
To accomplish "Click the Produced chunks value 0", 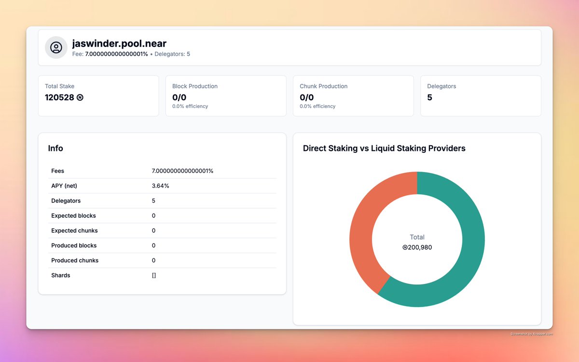I will (x=153, y=260).
